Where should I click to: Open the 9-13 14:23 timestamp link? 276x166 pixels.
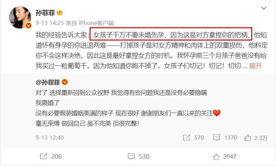[x=50, y=23]
